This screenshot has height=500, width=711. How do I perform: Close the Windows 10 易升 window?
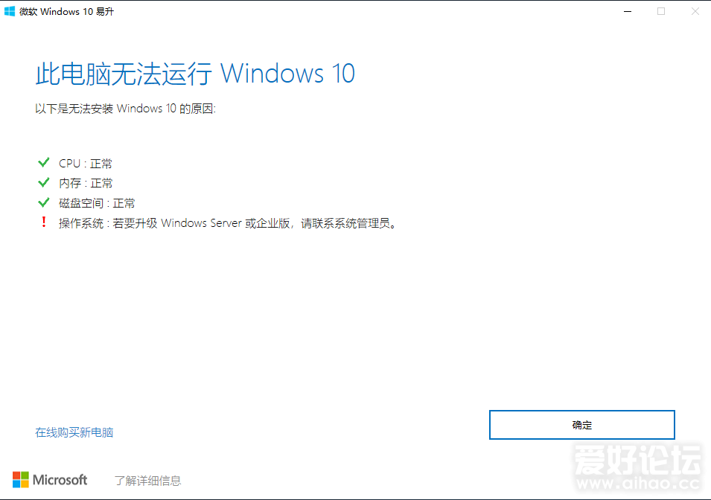pos(695,11)
